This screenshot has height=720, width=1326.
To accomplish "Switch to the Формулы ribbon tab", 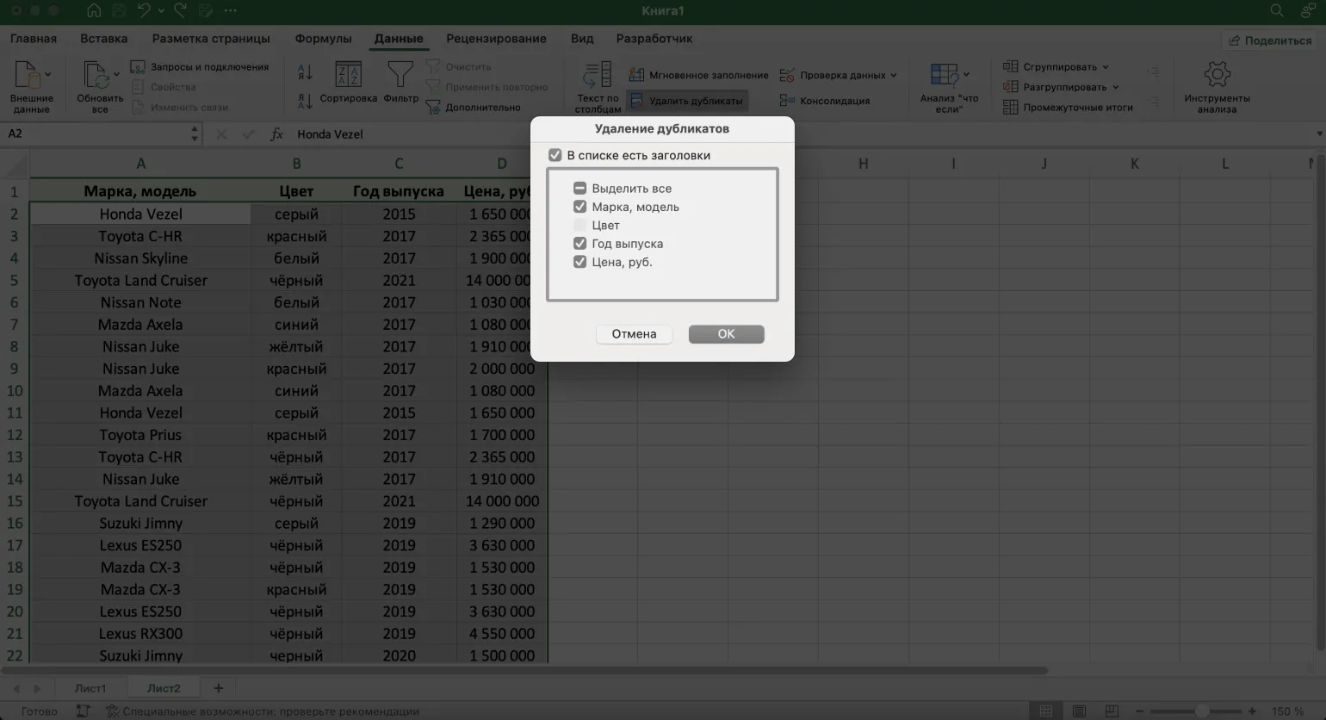I will (323, 39).
